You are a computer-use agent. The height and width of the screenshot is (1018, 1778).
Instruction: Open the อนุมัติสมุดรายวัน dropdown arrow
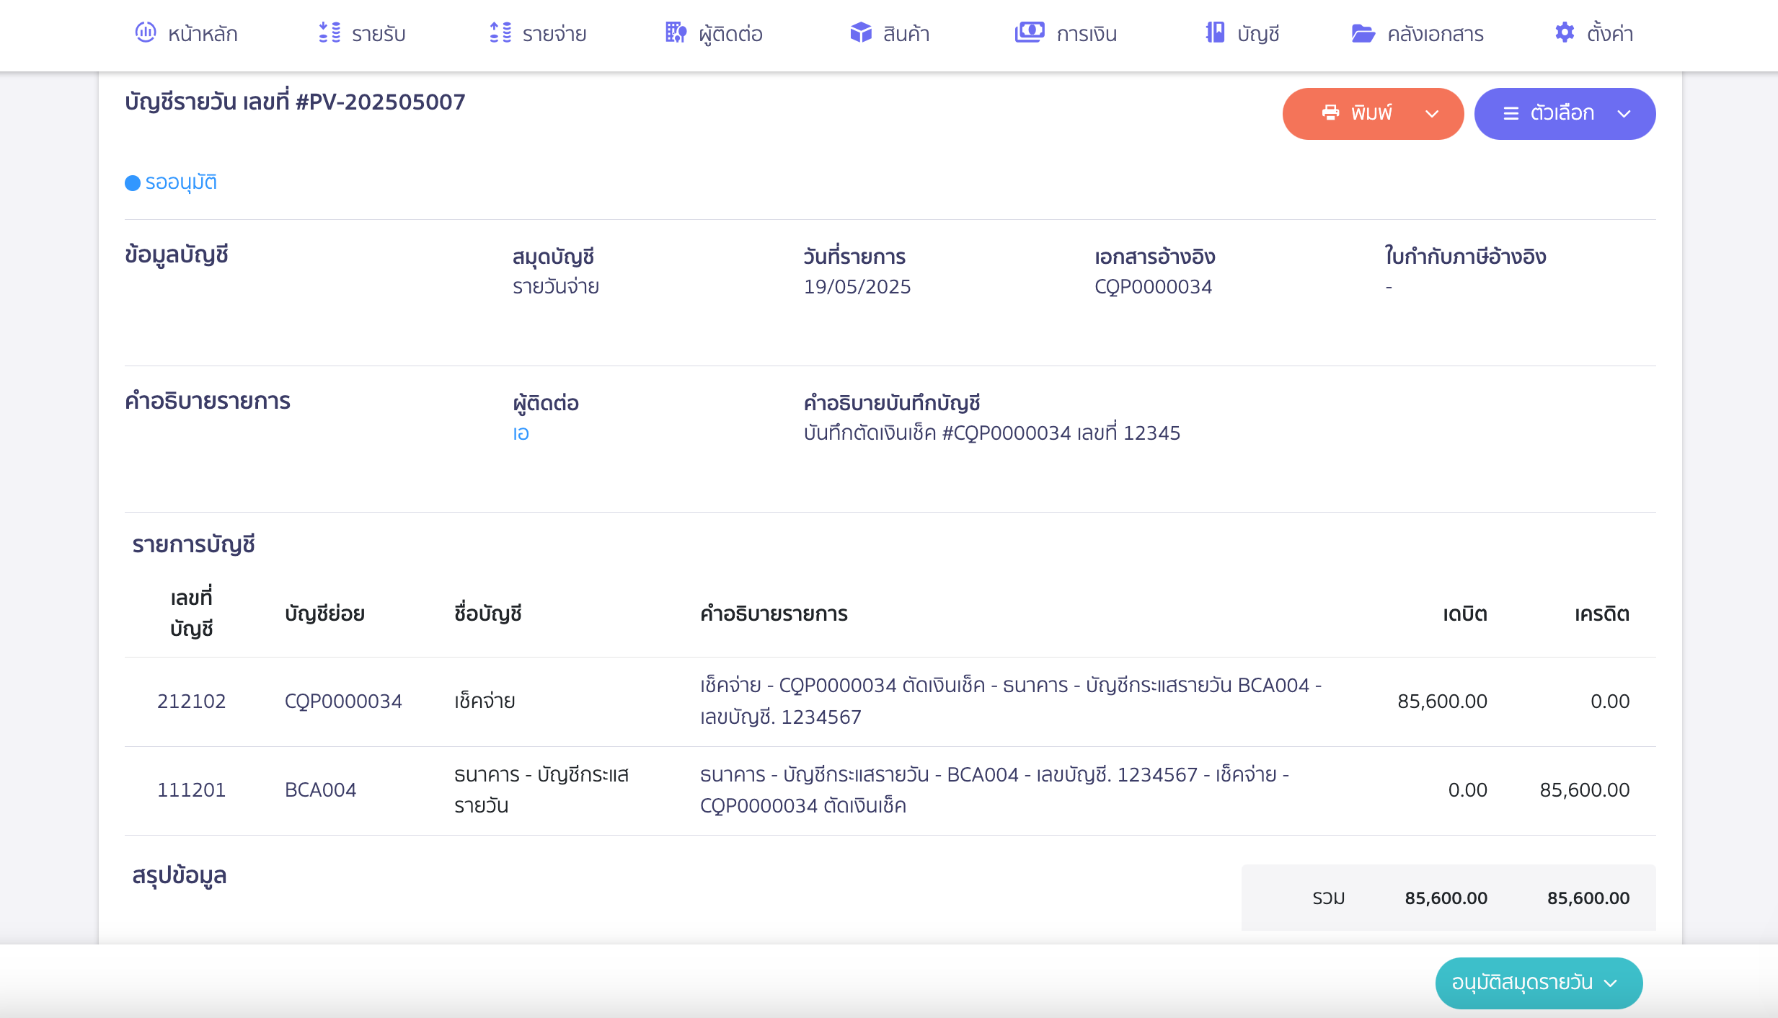tap(1611, 983)
